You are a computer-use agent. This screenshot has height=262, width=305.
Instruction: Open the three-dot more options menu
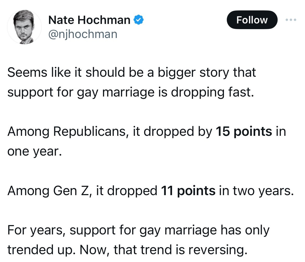pos(291,20)
